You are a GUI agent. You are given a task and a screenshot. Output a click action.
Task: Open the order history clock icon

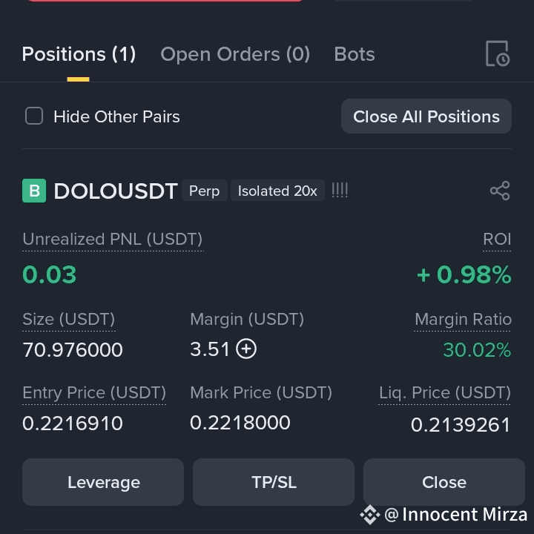point(498,53)
